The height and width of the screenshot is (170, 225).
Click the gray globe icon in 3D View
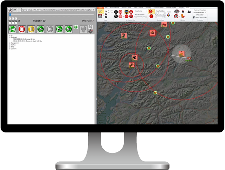coord(177,12)
